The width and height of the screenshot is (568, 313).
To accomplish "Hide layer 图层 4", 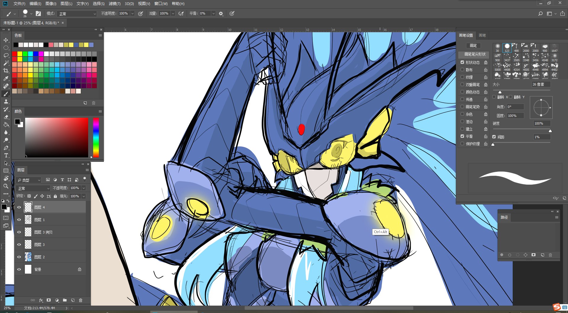I will click(x=19, y=207).
